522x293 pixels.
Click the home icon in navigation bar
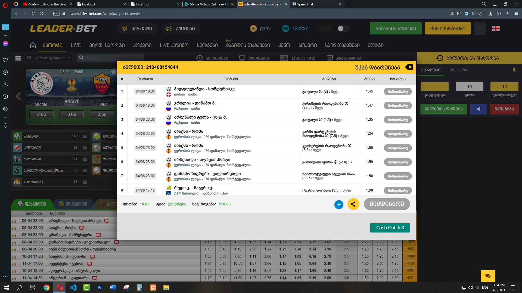[x=33, y=45]
